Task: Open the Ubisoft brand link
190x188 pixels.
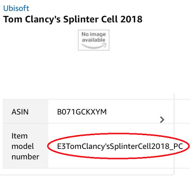Action: [16, 8]
